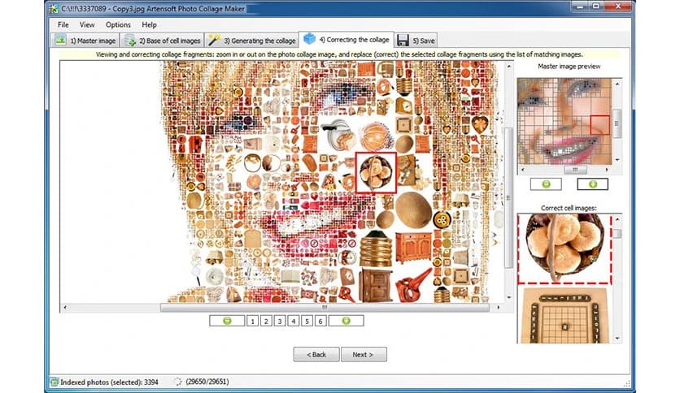Screen dimensions: 680x393
Task: Click the master image download icon
Action: pos(60,41)
